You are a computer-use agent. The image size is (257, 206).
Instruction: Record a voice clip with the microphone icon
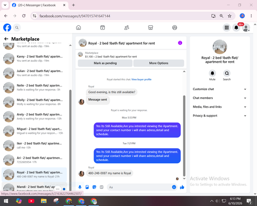point(80,187)
